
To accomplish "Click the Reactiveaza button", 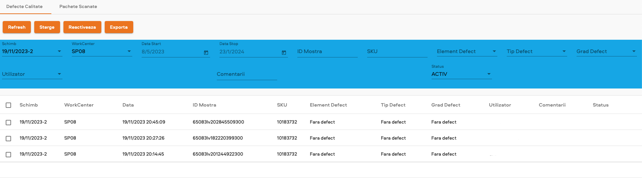I will (82, 27).
